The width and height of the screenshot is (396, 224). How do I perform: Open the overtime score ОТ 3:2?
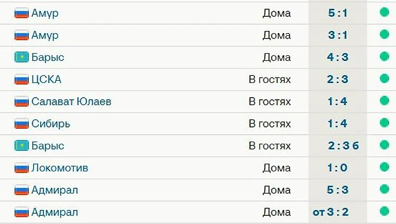click(x=331, y=212)
